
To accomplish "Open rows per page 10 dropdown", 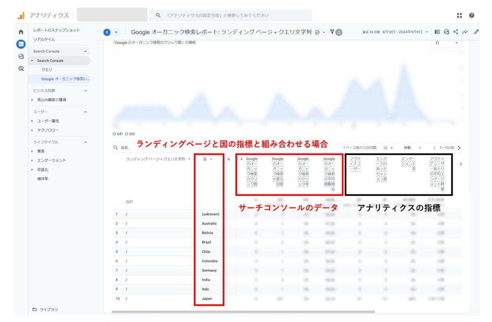I will [x=387, y=148].
